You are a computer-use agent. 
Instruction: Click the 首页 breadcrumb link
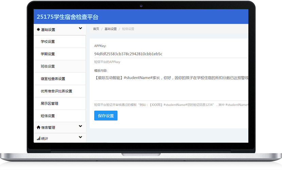point(96,29)
